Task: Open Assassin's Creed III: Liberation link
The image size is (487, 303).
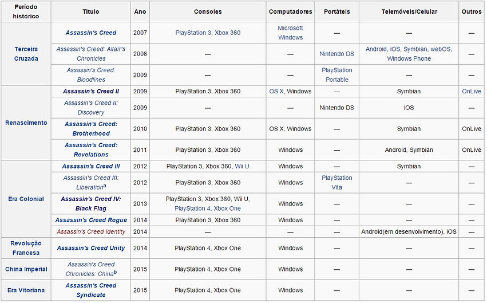Action: [90, 182]
